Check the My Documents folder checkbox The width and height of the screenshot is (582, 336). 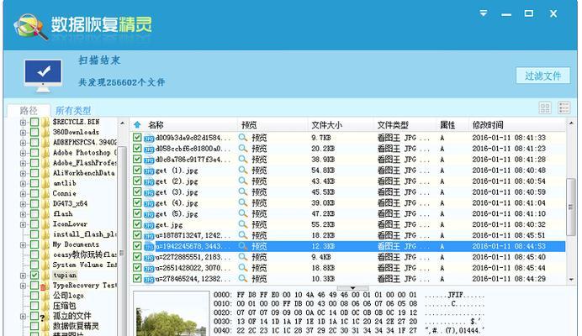[x=34, y=244]
